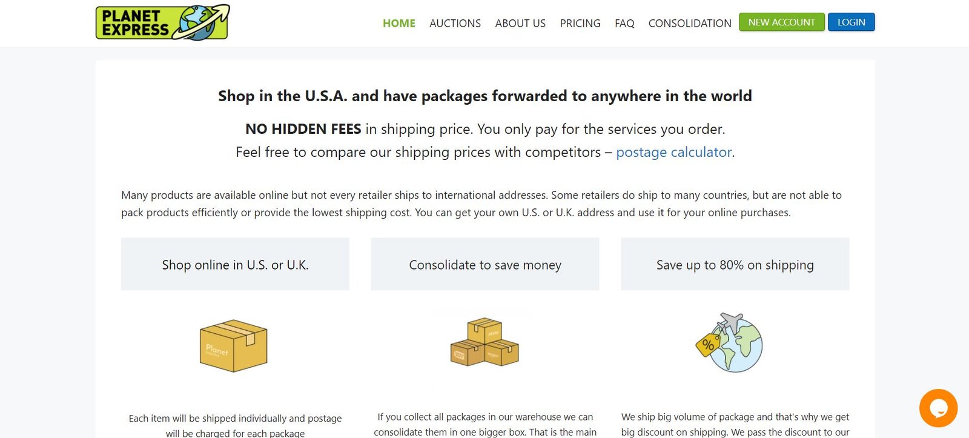View the PRICING page
The width and height of the screenshot is (969, 438).
(580, 23)
